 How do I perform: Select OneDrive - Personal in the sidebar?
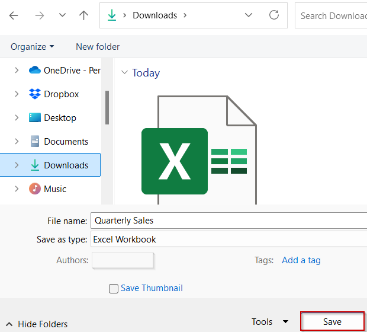click(x=72, y=71)
